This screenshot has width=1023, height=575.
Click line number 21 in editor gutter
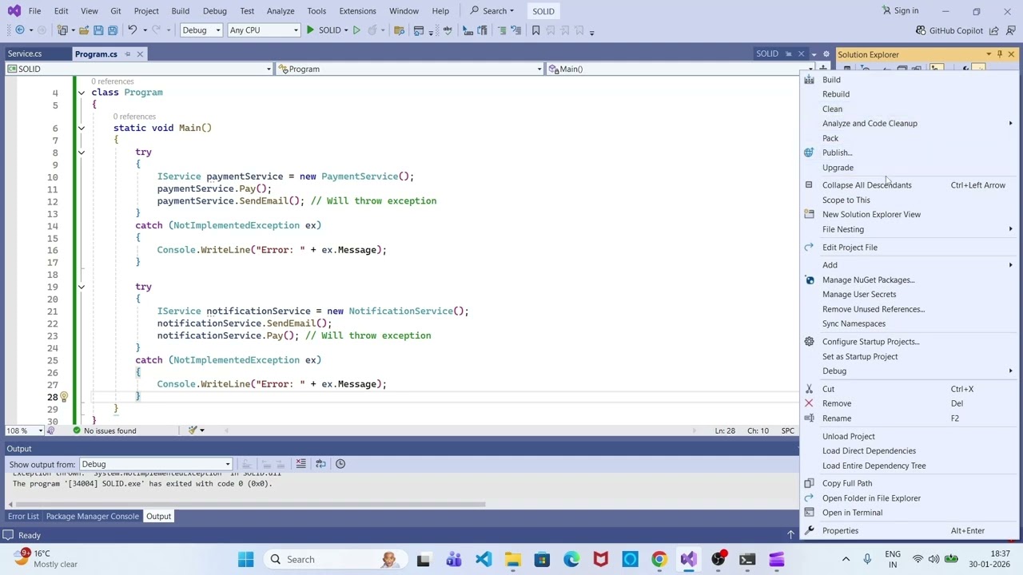coord(52,311)
